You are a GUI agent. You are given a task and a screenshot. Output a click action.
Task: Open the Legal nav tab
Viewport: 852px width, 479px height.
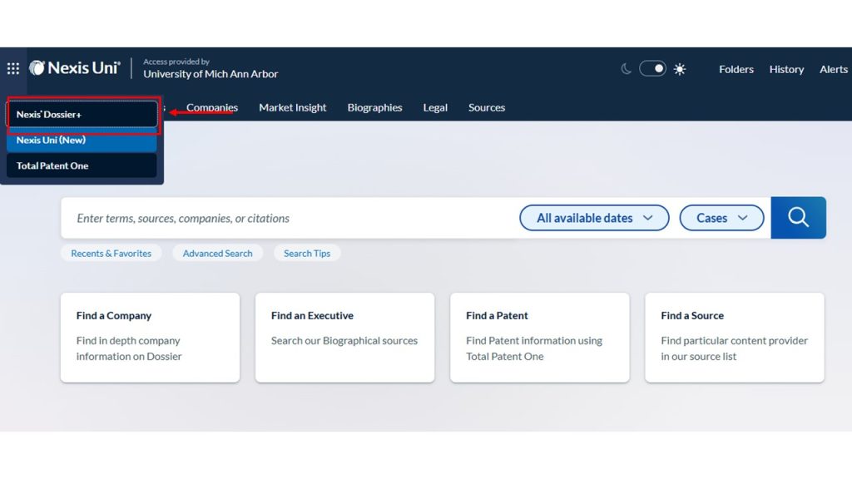[x=435, y=107]
